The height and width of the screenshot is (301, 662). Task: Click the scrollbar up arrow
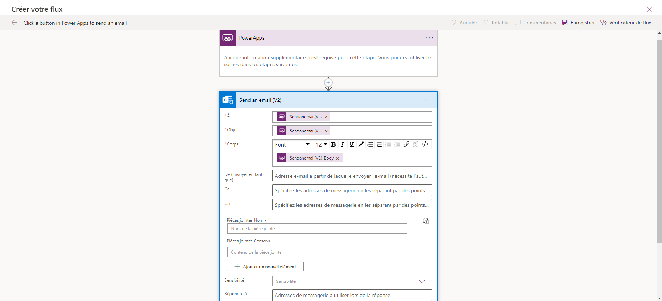(659, 33)
